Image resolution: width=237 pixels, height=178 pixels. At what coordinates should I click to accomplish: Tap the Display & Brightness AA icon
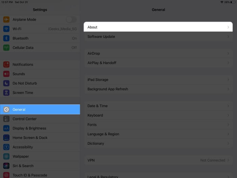click(x=6, y=128)
